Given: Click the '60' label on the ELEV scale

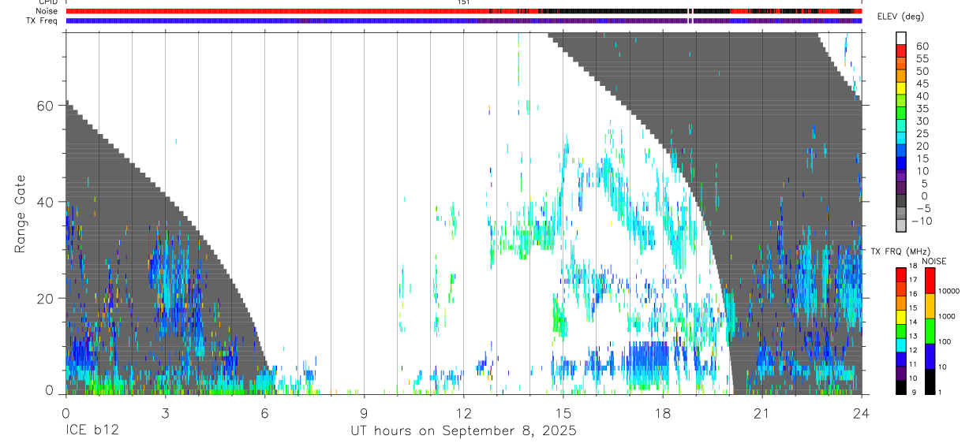Looking at the screenshot, I should 922,47.
